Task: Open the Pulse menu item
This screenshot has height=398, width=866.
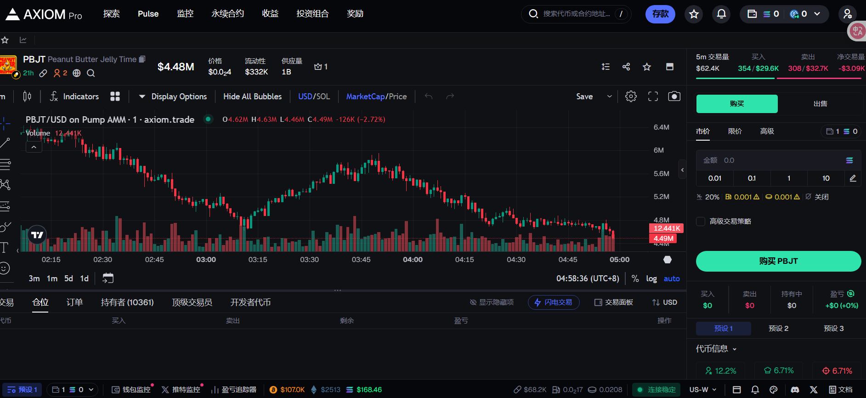Action: click(148, 14)
